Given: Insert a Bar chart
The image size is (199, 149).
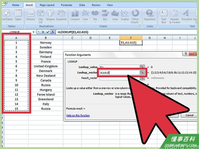Looking at the screenshot, I should click(105, 16).
